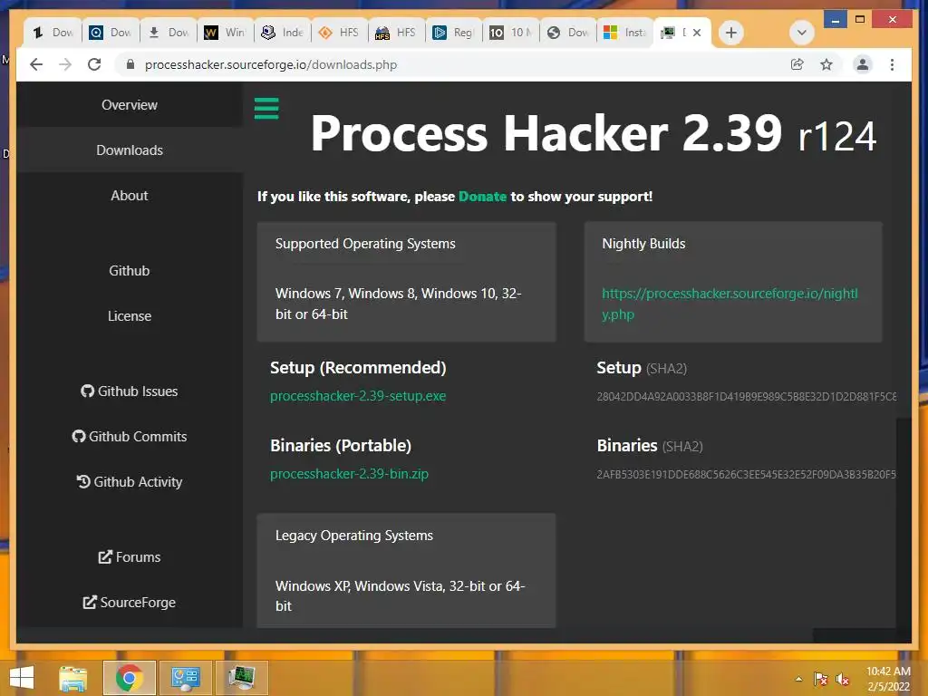Click the green Donate link
The height and width of the screenshot is (696, 928).
[x=482, y=197]
